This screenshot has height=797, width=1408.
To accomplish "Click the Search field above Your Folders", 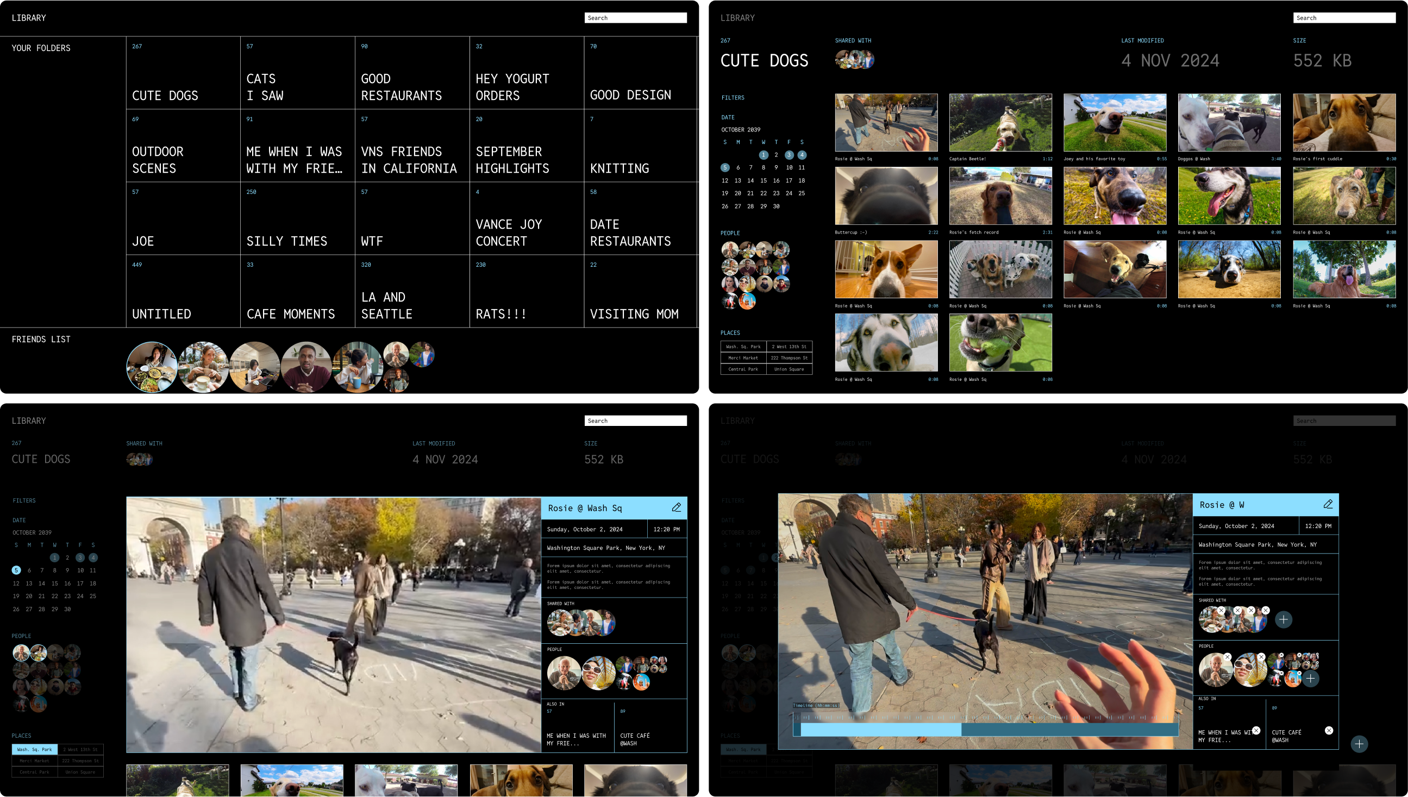I will tap(635, 18).
